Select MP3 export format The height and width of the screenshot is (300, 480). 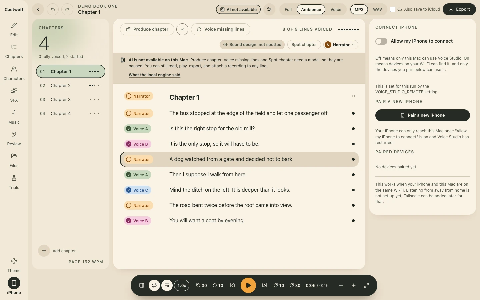[359, 9]
